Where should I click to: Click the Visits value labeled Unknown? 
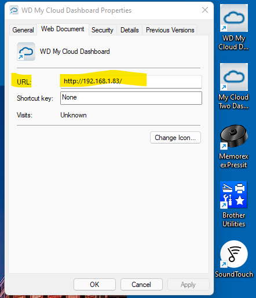74,115
